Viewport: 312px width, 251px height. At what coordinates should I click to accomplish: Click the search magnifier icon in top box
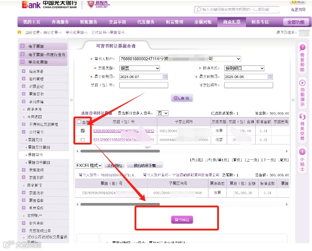click(198, 10)
